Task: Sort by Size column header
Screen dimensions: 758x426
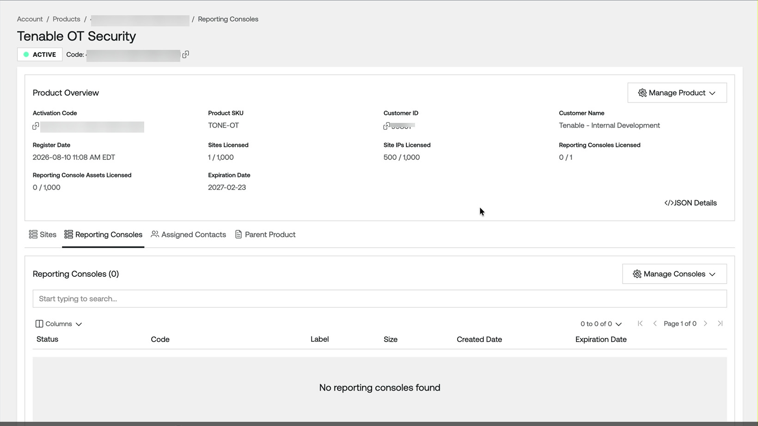Action: point(391,339)
